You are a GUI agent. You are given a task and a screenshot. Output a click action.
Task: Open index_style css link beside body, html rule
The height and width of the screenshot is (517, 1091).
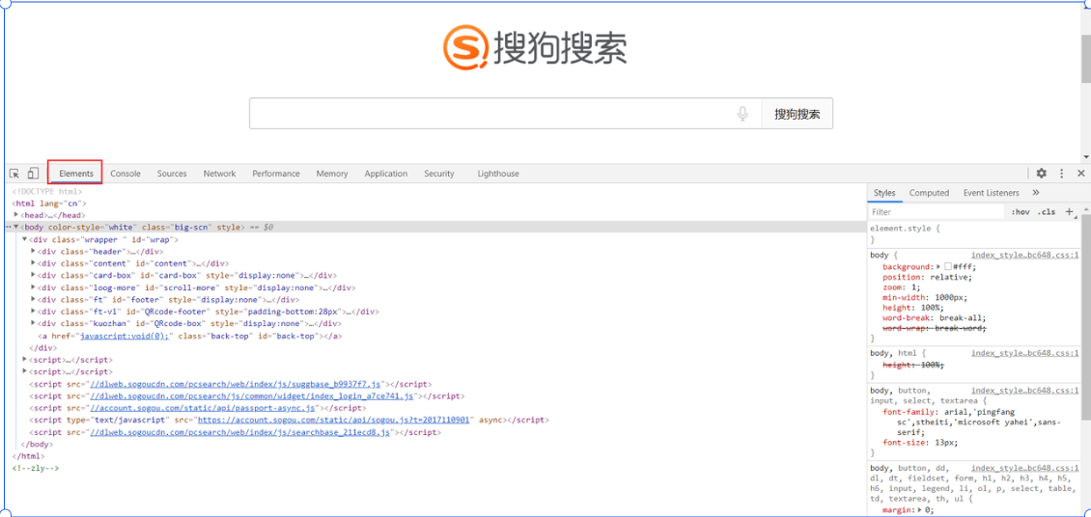coord(1025,353)
